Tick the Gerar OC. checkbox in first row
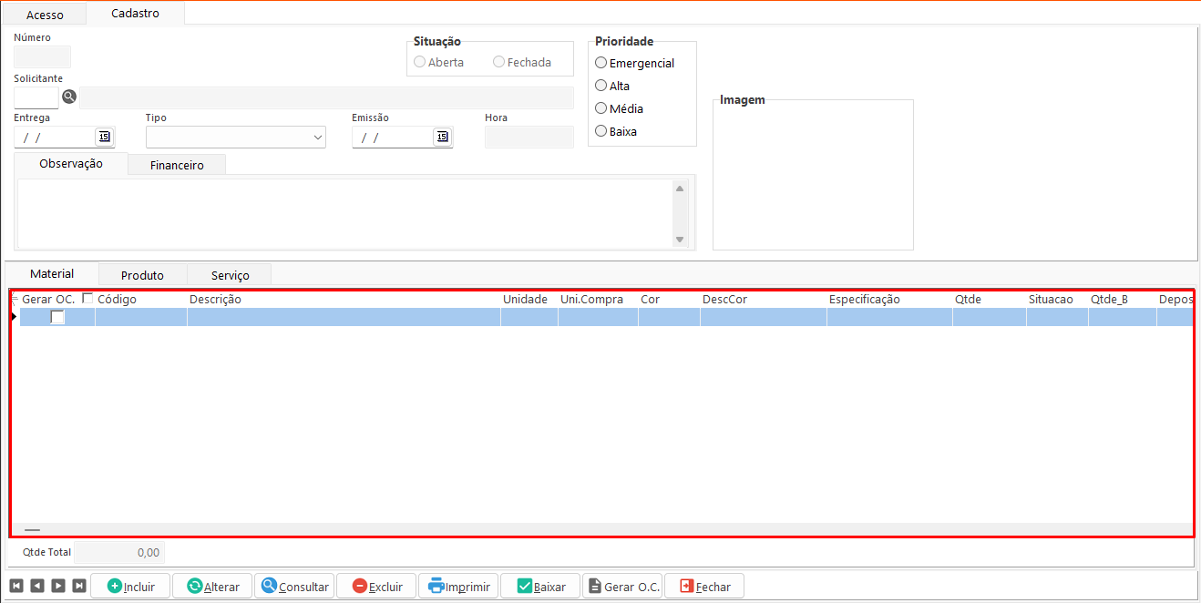Screen dimensions: 1201x603 [x=57, y=317]
